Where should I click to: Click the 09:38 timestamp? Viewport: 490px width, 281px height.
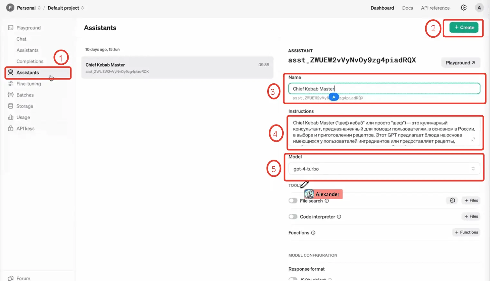264,65
